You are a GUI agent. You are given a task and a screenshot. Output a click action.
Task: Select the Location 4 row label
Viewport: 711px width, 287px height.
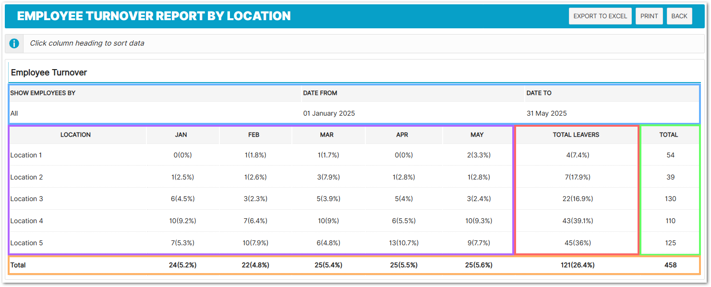26,221
